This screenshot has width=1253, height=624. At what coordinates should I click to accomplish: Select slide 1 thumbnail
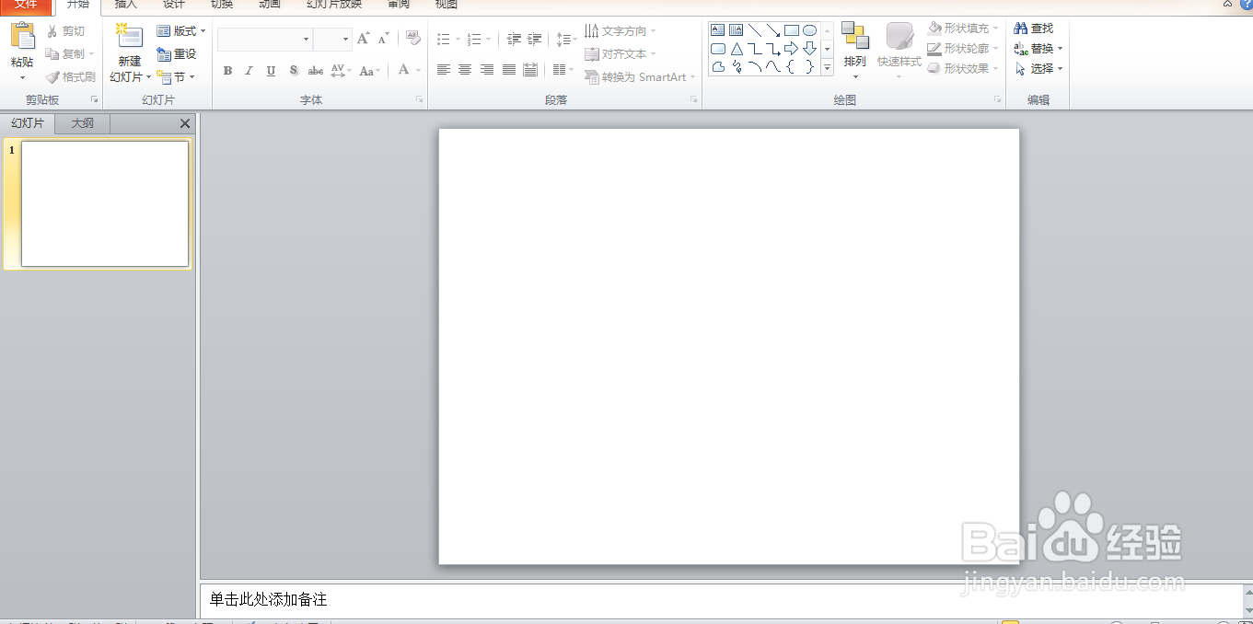(x=105, y=203)
